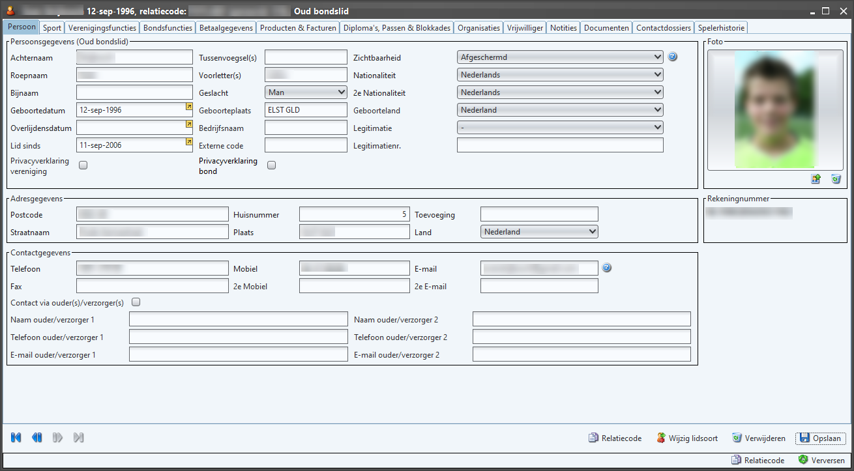This screenshot has height=471, width=854.
Task: Click the E-mail ouder/verzorger 2 field
Action: 582,354
